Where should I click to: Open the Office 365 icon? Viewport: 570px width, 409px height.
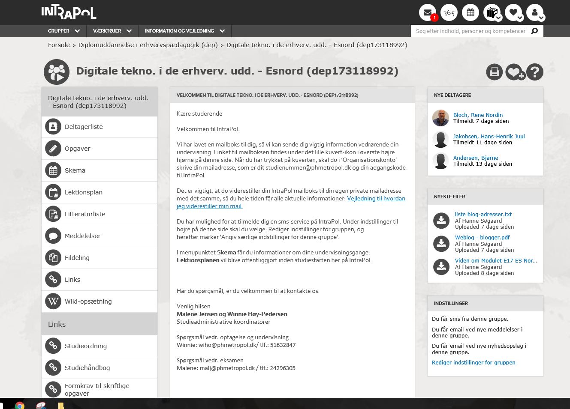pos(449,12)
